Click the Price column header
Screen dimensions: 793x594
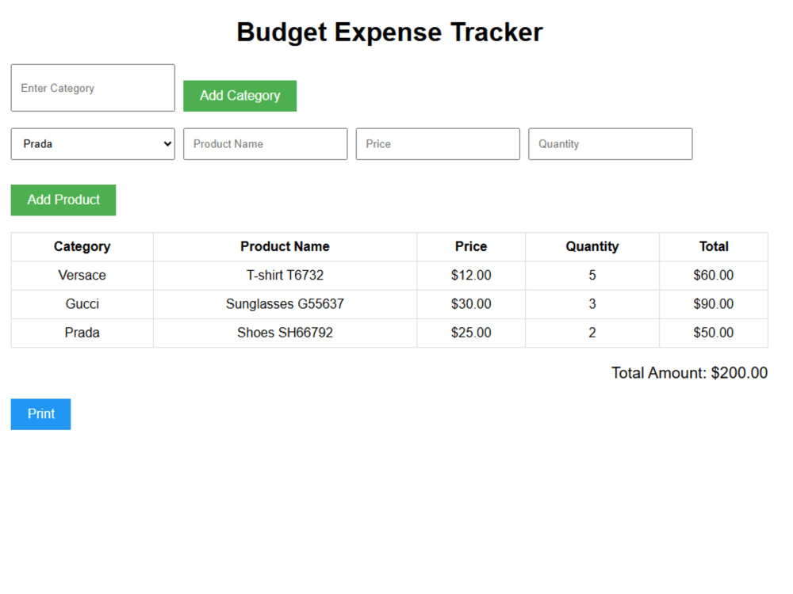[471, 247]
